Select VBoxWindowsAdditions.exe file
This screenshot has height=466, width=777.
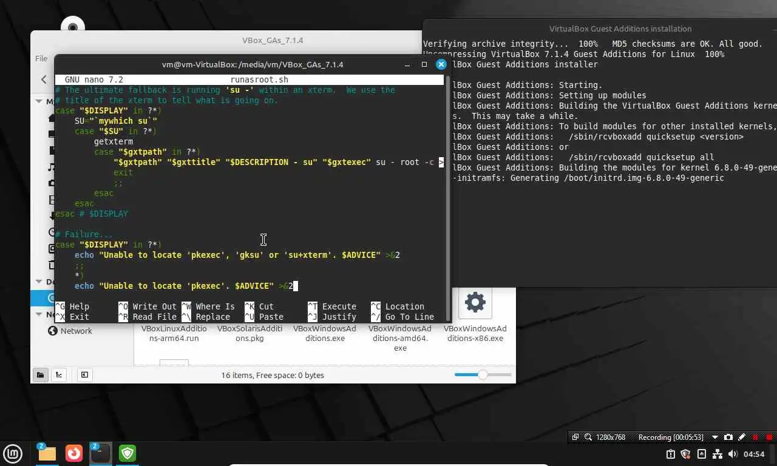pyautogui.click(x=325, y=333)
